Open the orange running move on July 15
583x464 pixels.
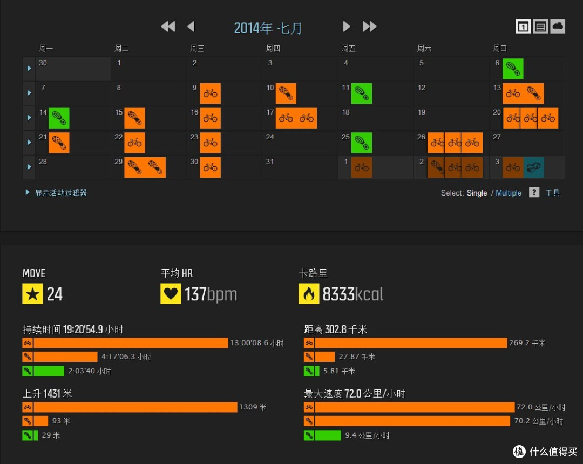[x=134, y=118]
